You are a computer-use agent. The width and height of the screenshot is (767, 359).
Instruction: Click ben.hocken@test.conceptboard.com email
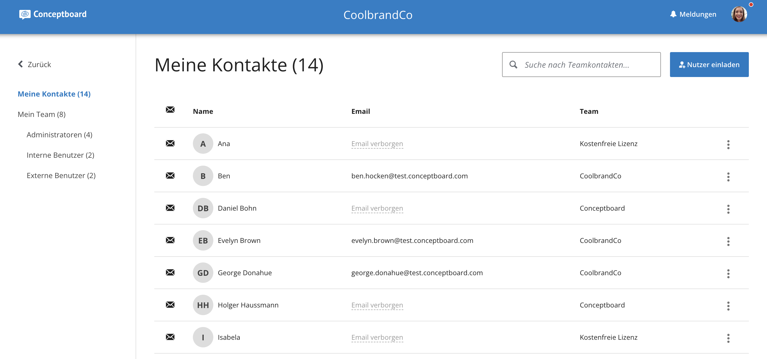(x=409, y=176)
